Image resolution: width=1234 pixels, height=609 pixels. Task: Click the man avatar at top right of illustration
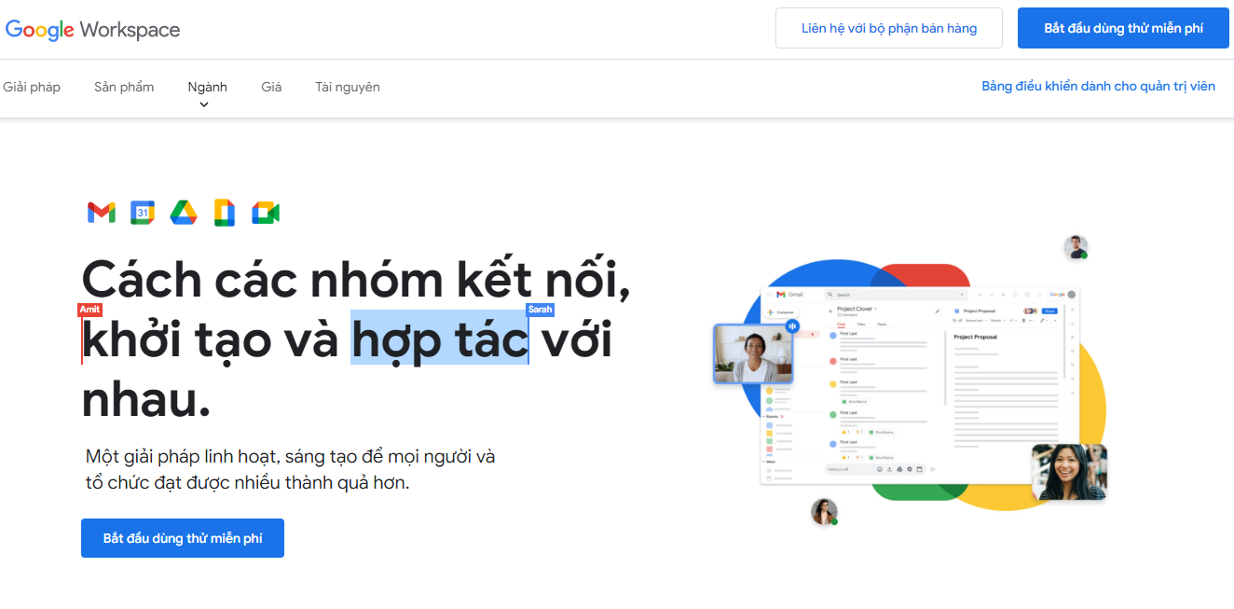(x=1076, y=247)
